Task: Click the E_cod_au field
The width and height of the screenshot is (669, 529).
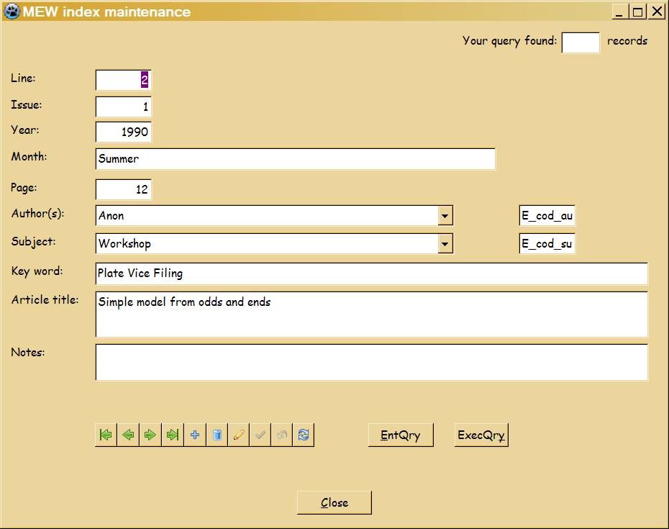Action: coord(547,216)
